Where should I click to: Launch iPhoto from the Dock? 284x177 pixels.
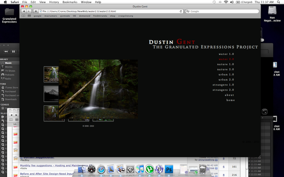click(x=120, y=169)
